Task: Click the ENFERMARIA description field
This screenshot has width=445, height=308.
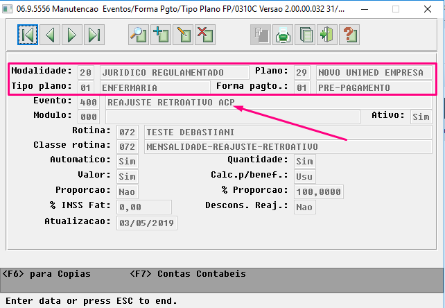Action: [155, 87]
